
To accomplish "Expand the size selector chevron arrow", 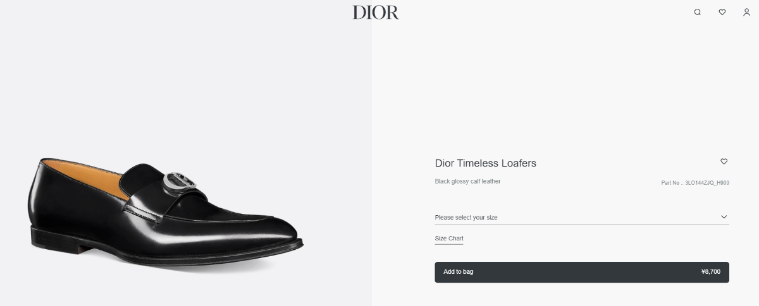I will pos(724,217).
